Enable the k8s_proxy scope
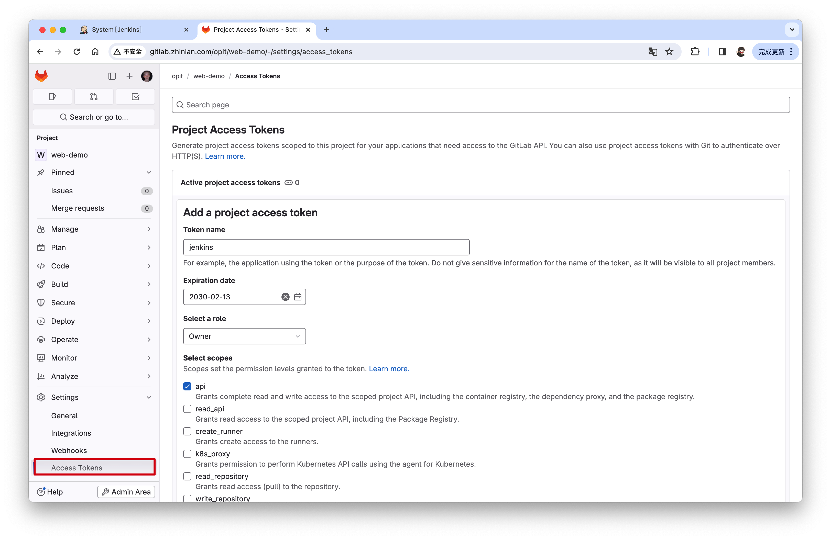This screenshot has height=540, width=831. tap(188, 454)
